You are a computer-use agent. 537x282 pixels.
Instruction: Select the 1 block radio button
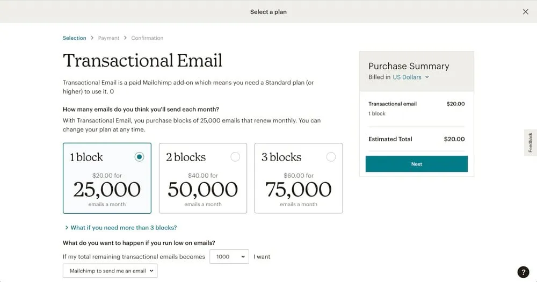(x=139, y=157)
